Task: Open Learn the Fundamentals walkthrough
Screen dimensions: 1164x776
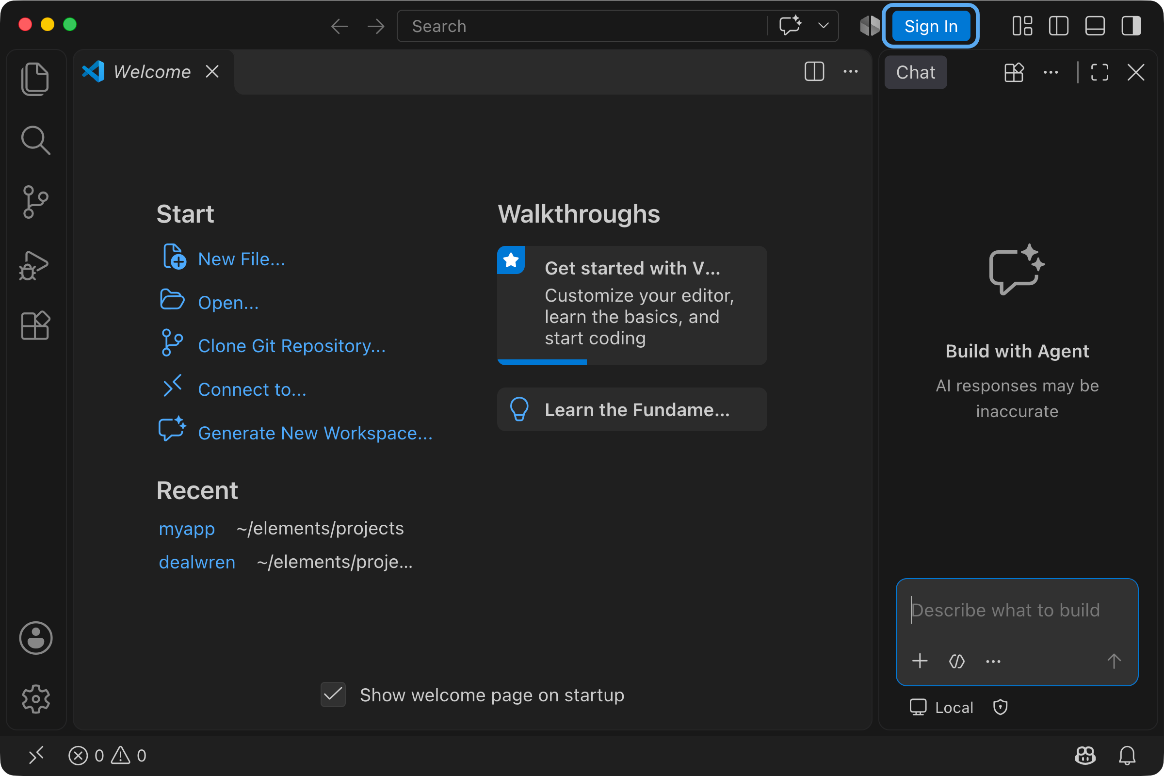Action: [x=632, y=409]
